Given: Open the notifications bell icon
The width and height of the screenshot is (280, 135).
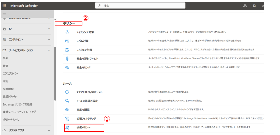Looking at the screenshot, I should (254, 6).
